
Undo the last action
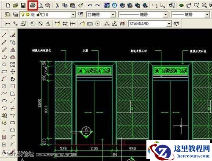tap(90, 5)
